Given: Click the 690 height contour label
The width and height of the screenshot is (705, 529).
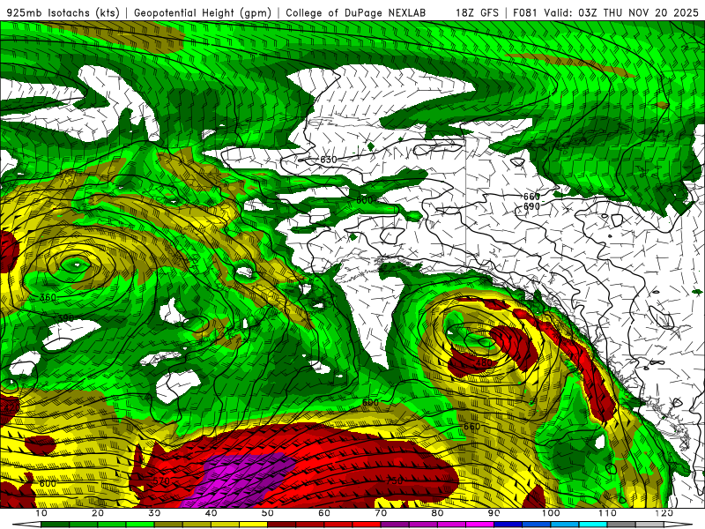Looking at the screenshot, I should tap(531, 206).
